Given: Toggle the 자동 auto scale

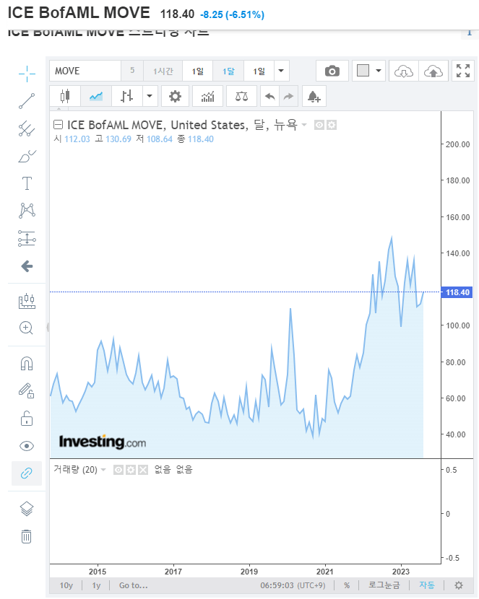Looking at the screenshot, I should tap(427, 585).
